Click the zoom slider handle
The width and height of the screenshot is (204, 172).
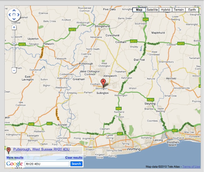click(x=14, y=44)
